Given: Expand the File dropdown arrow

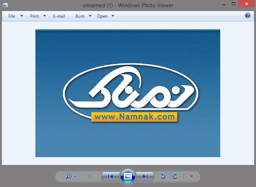Looking at the screenshot, I should (x=22, y=16).
